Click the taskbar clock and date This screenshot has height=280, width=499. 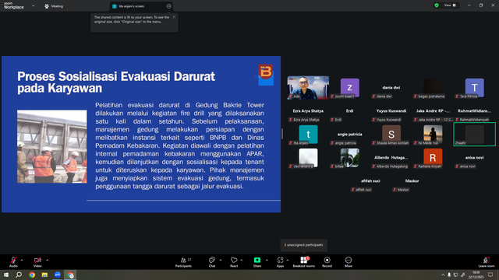point(476,275)
